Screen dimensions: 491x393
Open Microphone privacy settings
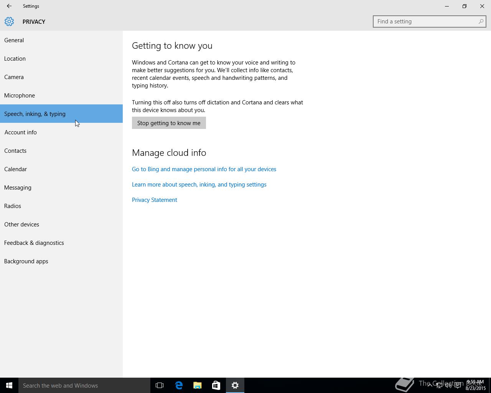(x=61, y=95)
